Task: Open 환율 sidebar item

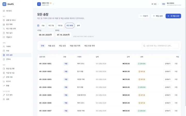Action: coord(17,86)
